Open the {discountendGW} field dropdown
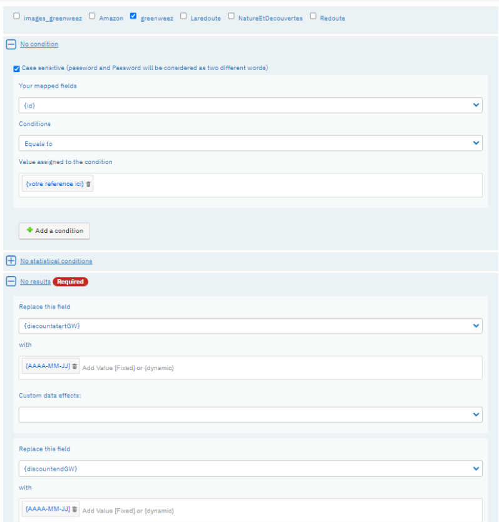The width and height of the screenshot is (499, 522). [x=250, y=469]
